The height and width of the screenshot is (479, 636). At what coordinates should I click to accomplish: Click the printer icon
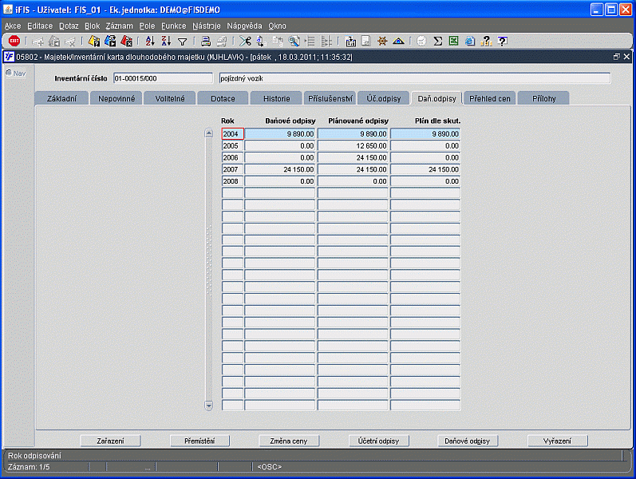[206, 41]
